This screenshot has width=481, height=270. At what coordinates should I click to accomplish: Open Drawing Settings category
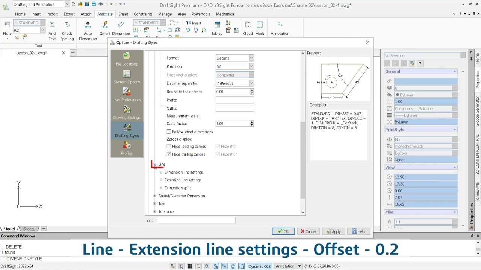127,112
